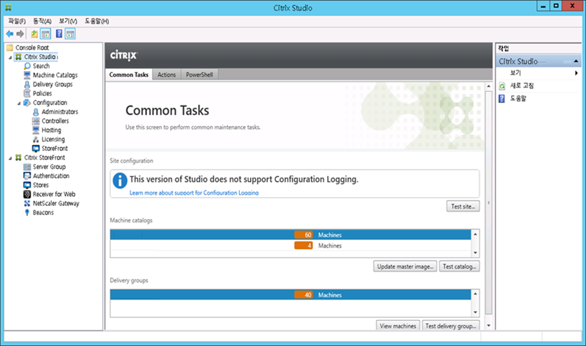Screen dimensions: 586x346
Task: Click the Policies tree icon
Action: (x=28, y=93)
